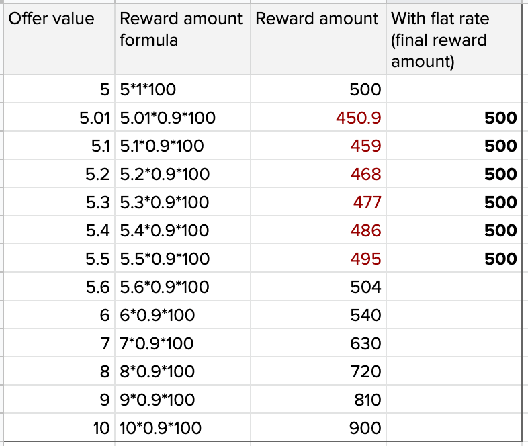
Task: Click the reward amount 630 cell
Action: (x=318, y=344)
